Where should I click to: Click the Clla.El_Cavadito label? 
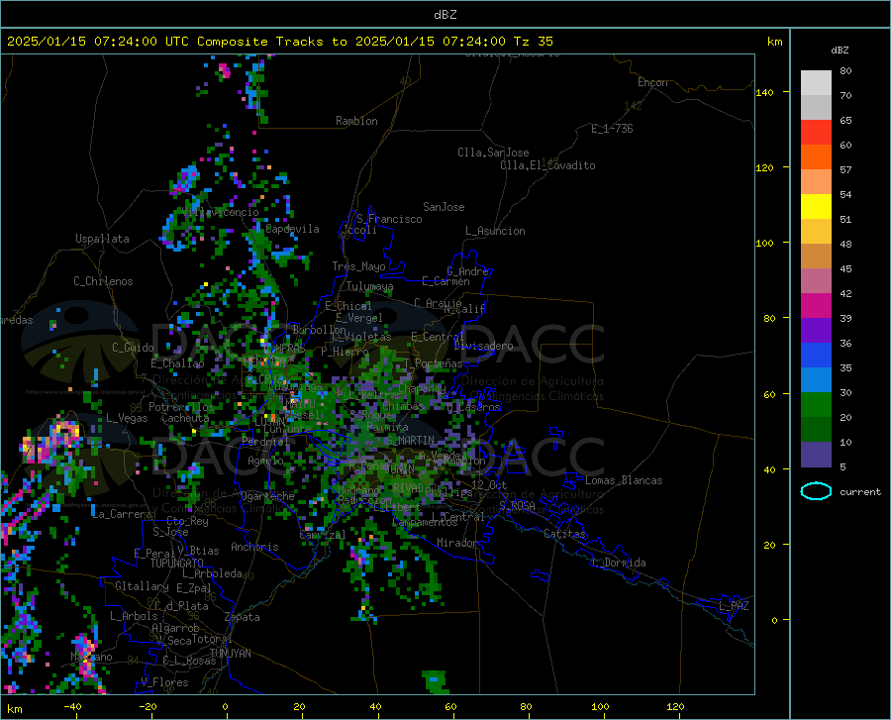pos(547,165)
